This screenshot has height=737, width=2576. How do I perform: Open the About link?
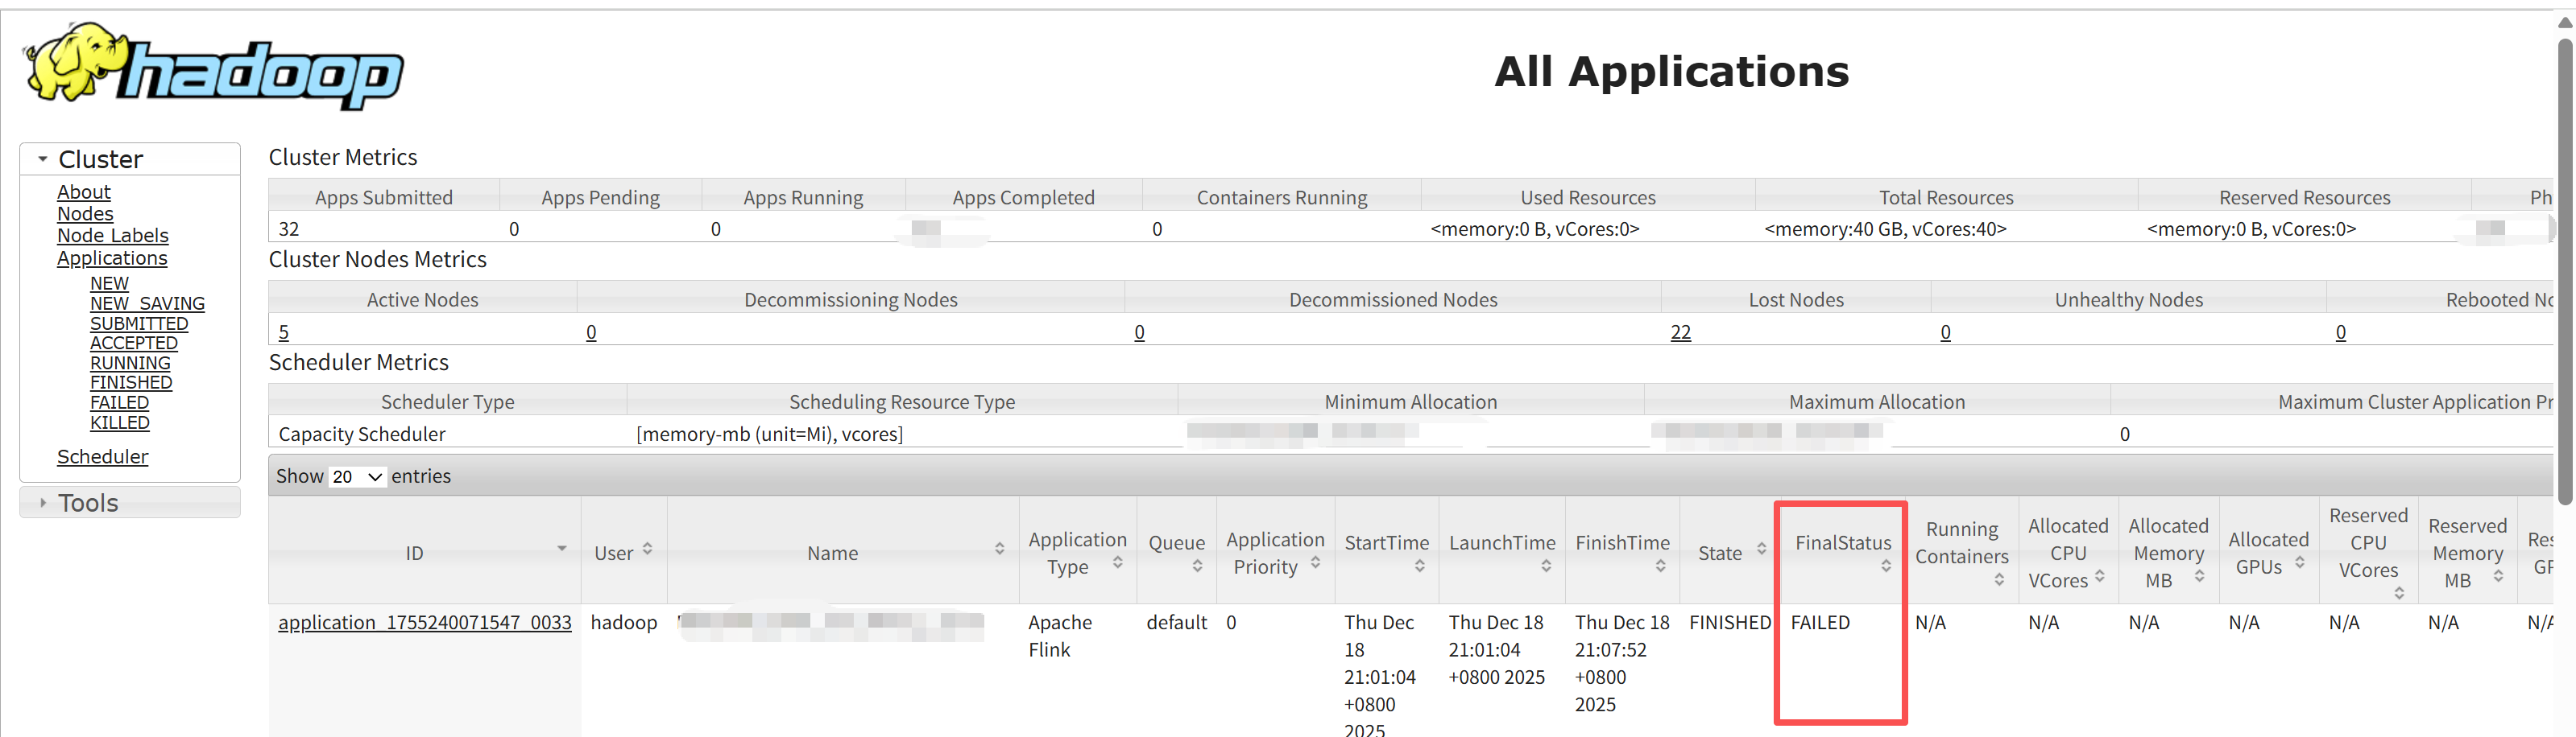[84, 191]
